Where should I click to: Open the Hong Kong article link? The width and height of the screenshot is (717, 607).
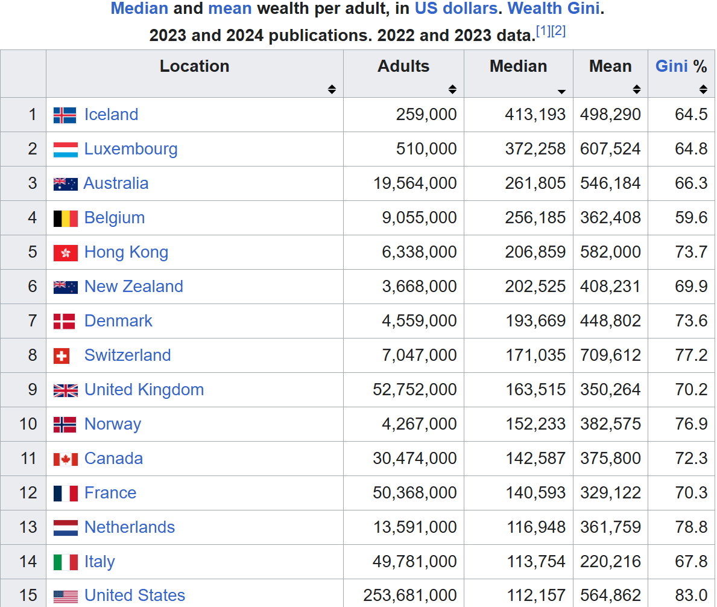pos(126,252)
